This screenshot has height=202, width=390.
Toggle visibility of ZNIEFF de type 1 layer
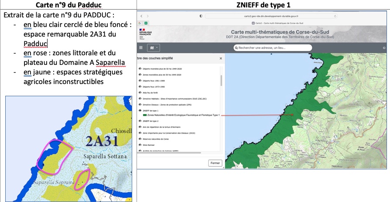(140, 111)
